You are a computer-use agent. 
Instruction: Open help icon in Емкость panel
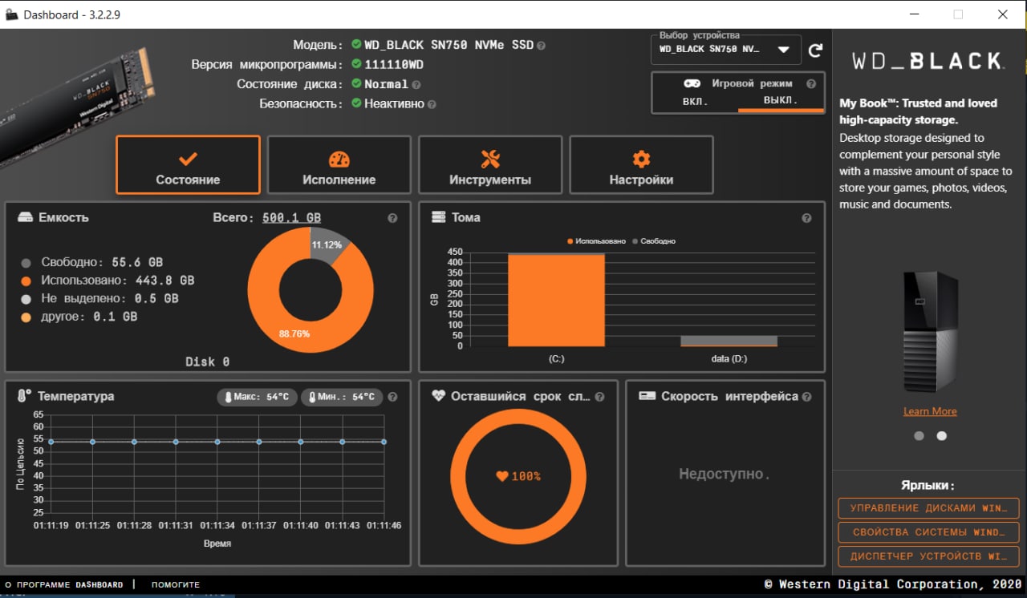tap(392, 218)
